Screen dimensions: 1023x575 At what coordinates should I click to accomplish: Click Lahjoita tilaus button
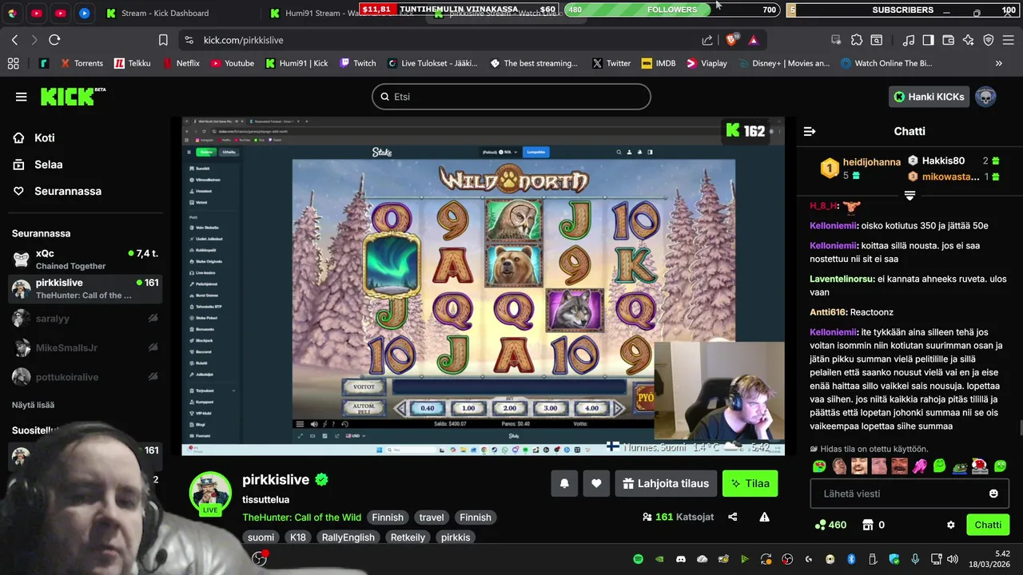(x=666, y=483)
